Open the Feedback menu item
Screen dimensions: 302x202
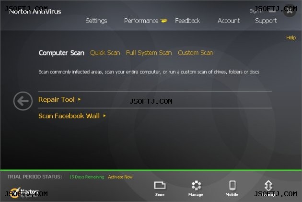(x=187, y=21)
